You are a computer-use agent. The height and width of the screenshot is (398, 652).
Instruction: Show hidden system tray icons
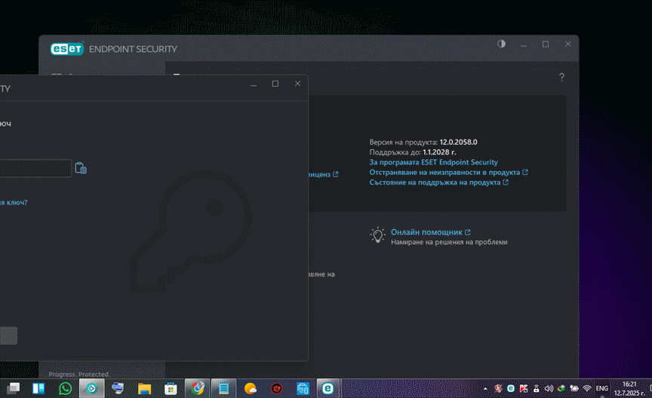point(485,389)
